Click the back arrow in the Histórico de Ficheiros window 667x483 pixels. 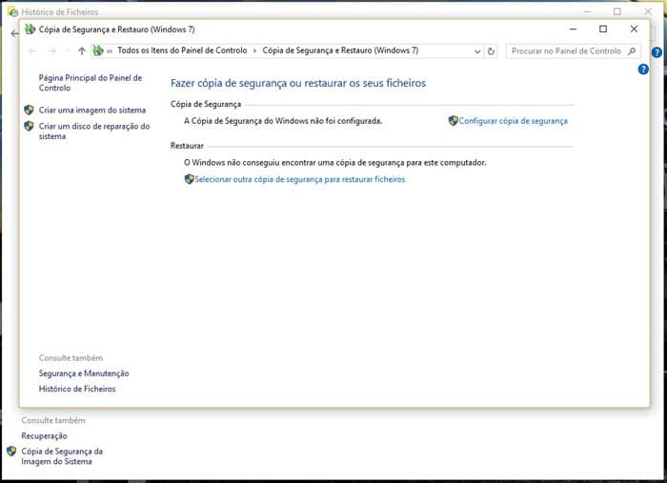coord(14,33)
